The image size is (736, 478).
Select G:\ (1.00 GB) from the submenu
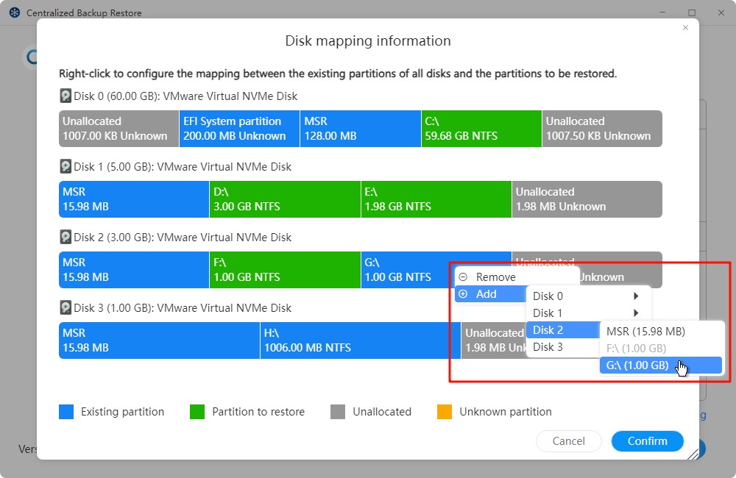pos(637,365)
